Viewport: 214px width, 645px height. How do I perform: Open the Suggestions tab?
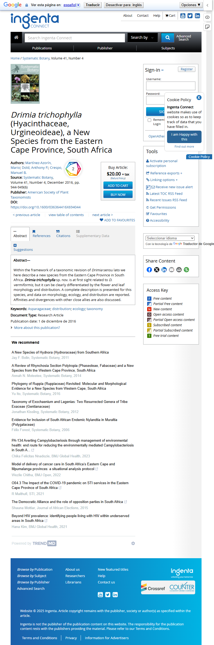tap(23, 248)
